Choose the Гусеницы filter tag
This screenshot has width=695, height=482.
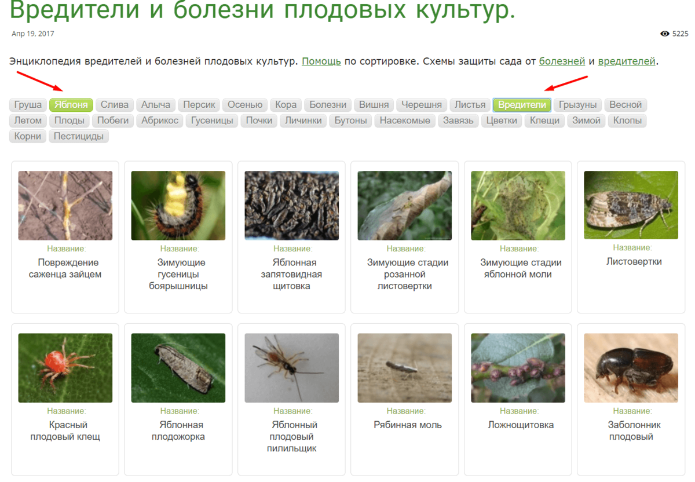pos(212,121)
